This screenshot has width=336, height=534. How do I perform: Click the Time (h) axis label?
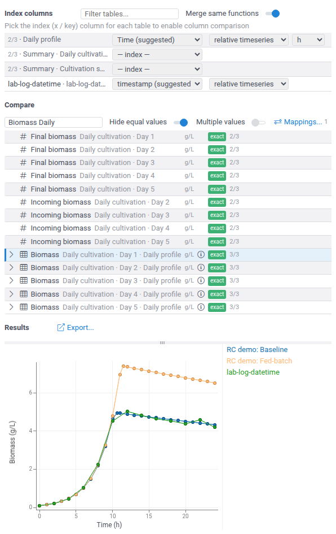click(x=109, y=524)
